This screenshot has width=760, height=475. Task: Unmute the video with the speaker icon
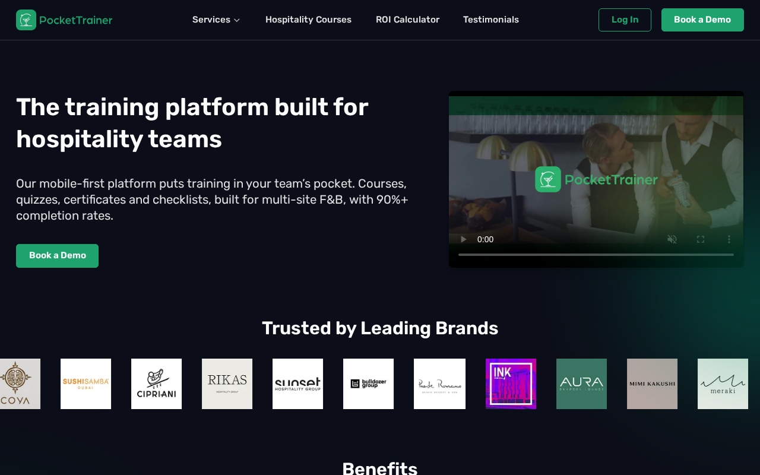point(672,239)
